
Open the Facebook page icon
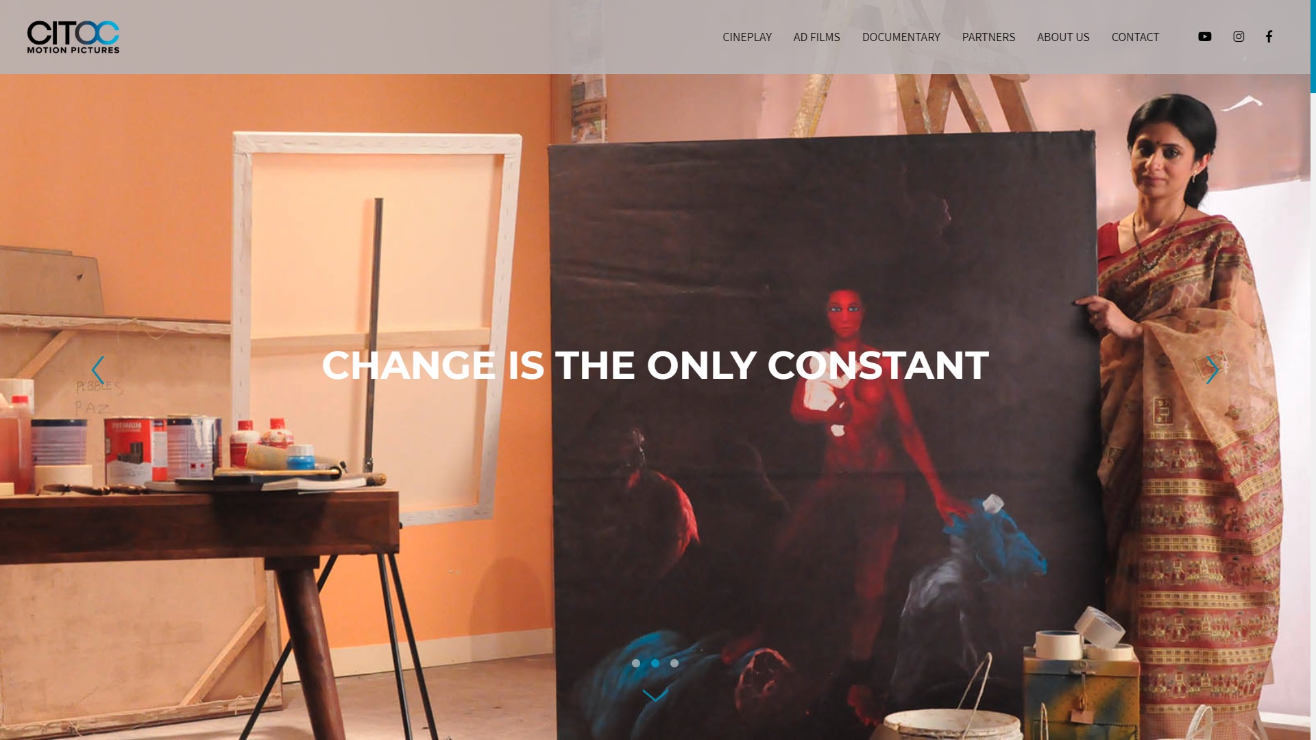click(x=1269, y=37)
